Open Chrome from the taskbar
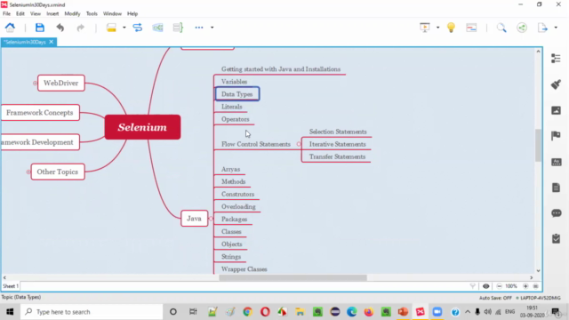Viewport: 569px width, 320px height. pyautogui.click(x=247, y=312)
